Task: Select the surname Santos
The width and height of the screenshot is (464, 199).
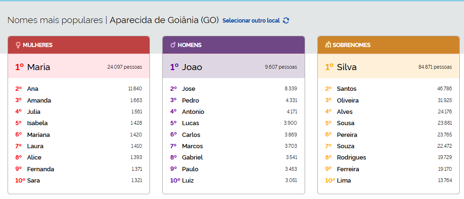Action: tap(347, 89)
